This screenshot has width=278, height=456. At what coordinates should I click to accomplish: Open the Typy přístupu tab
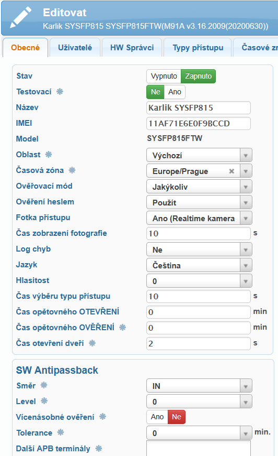tap(198, 47)
